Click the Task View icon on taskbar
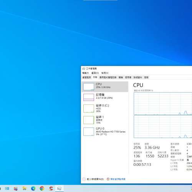192x192 pixels. click(x=7, y=189)
